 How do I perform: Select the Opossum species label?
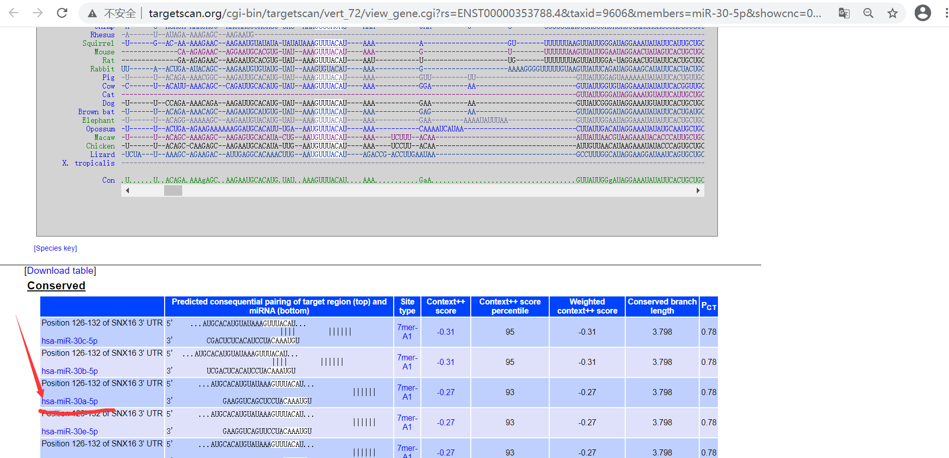[100, 129]
